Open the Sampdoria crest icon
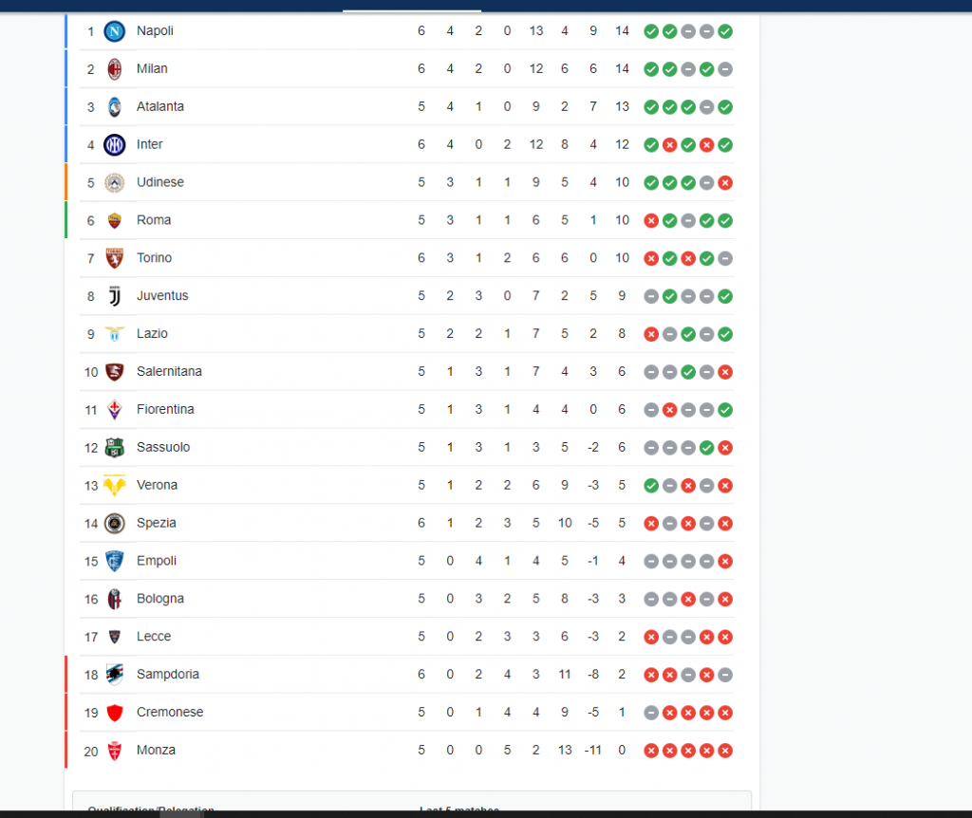This screenshot has width=972, height=818. pyautogui.click(x=114, y=674)
